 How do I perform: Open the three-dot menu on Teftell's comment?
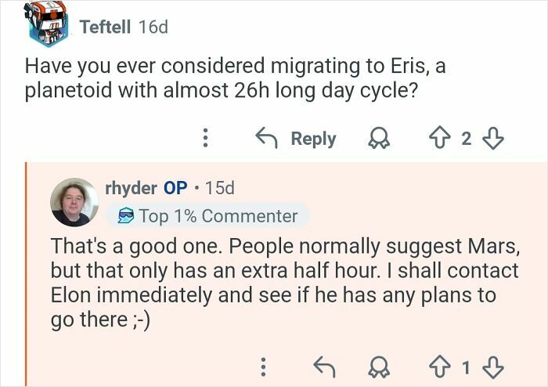coord(205,139)
